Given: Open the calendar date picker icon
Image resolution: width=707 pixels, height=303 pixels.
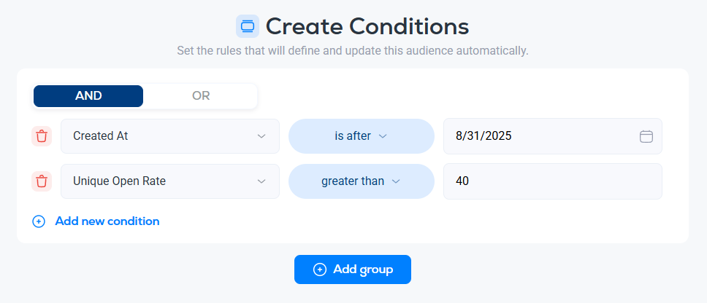Looking at the screenshot, I should [x=646, y=136].
